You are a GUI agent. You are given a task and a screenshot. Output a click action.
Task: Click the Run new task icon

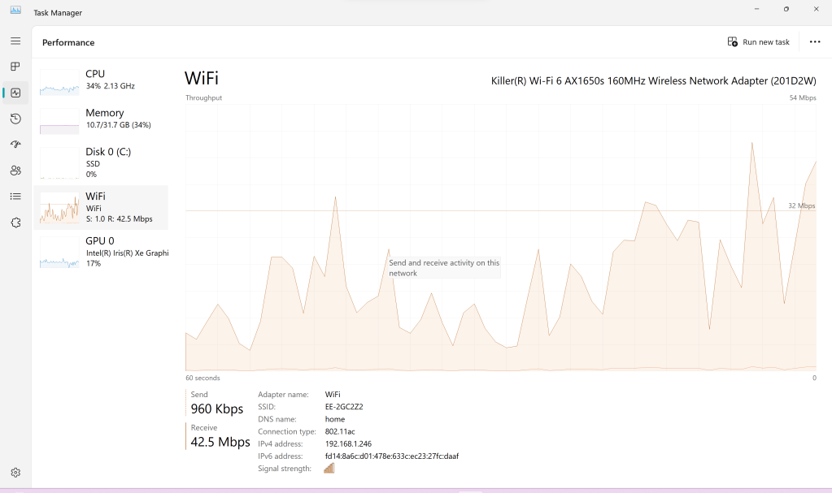[x=732, y=42]
